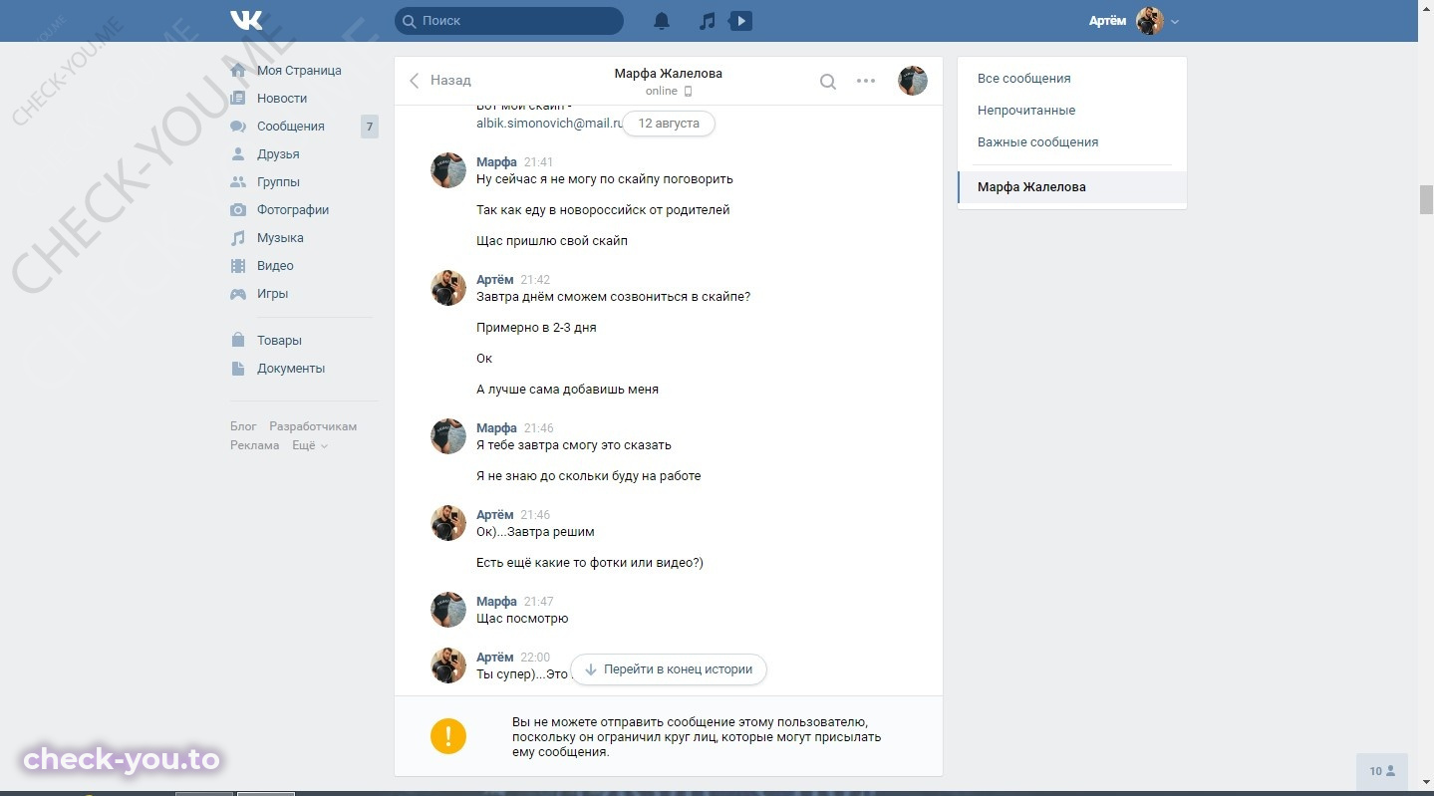1434x796 pixels.
Task: Click the back arrow chevron in chat header
Action: [415, 81]
